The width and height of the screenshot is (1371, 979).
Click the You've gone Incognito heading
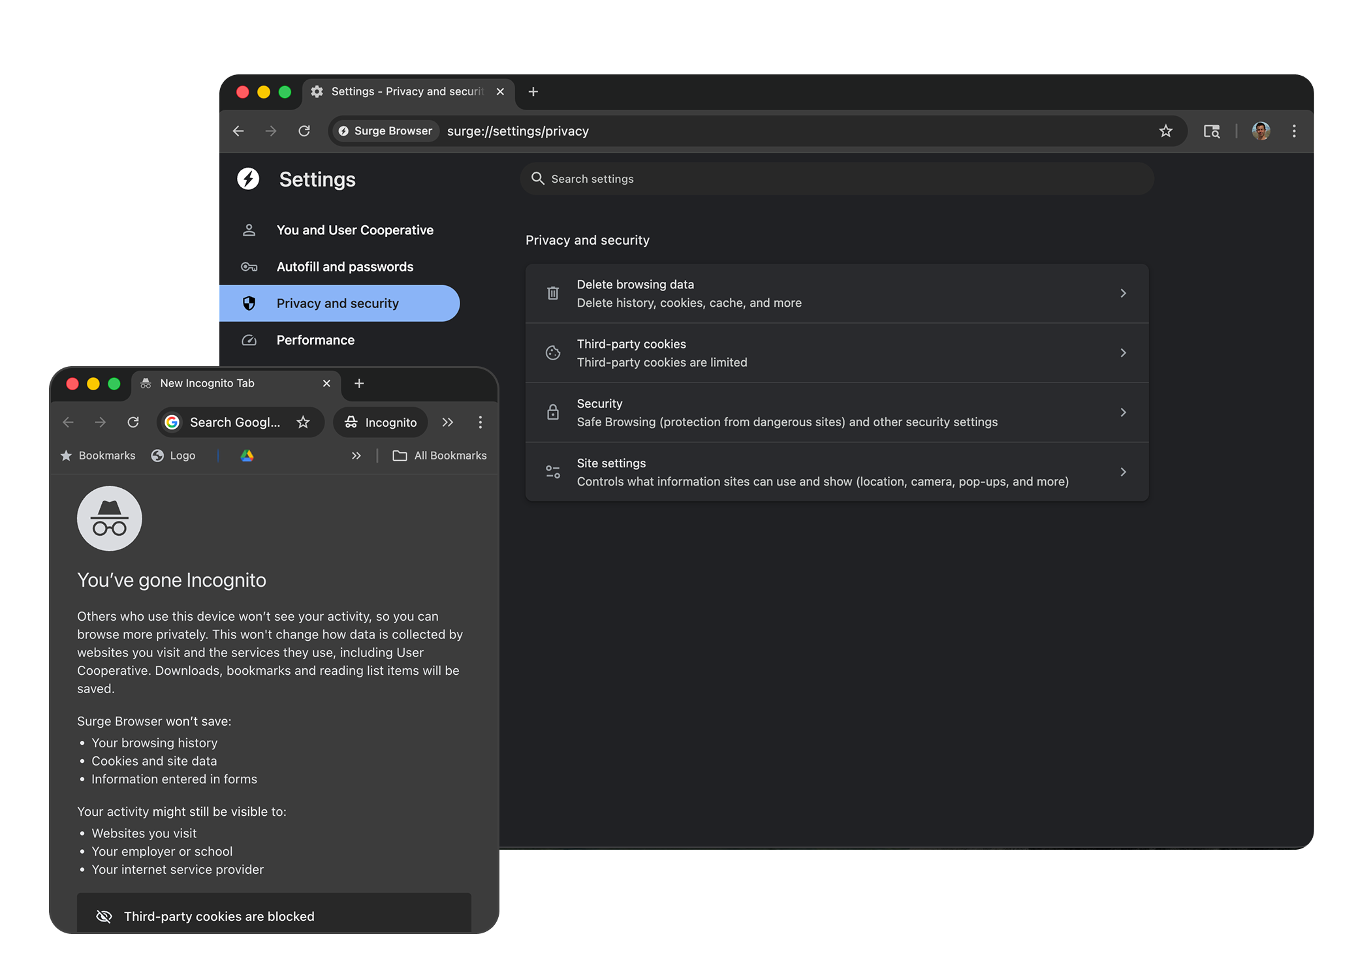tap(172, 580)
